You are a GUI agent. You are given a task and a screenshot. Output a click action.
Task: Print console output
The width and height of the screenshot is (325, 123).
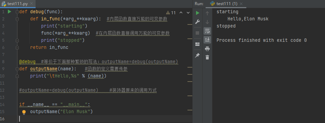coord(207,49)
